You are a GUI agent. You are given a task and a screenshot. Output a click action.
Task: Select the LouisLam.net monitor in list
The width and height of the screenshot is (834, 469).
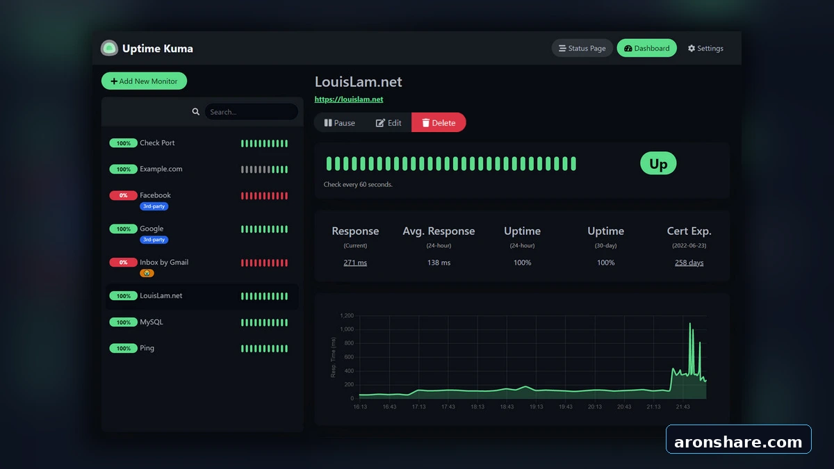(x=202, y=296)
